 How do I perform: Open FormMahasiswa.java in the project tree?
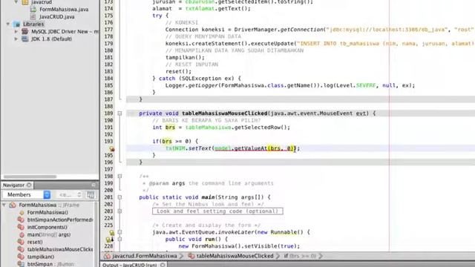pos(64,10)
